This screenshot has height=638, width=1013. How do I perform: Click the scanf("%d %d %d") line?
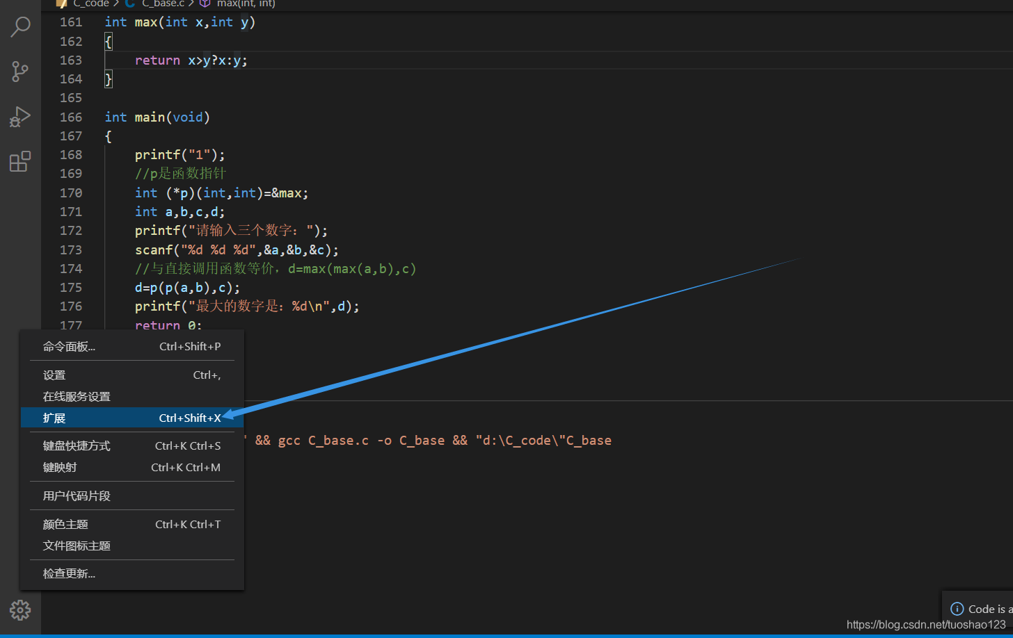tap(237, 250)
